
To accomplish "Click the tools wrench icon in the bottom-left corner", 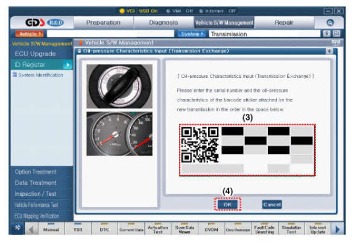I will (x=17, y=228).
